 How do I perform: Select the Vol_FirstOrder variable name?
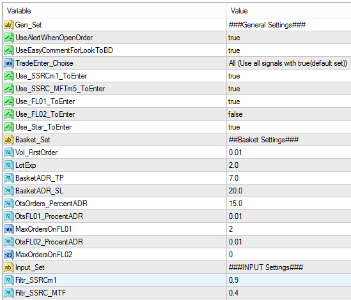click(36, 153)
